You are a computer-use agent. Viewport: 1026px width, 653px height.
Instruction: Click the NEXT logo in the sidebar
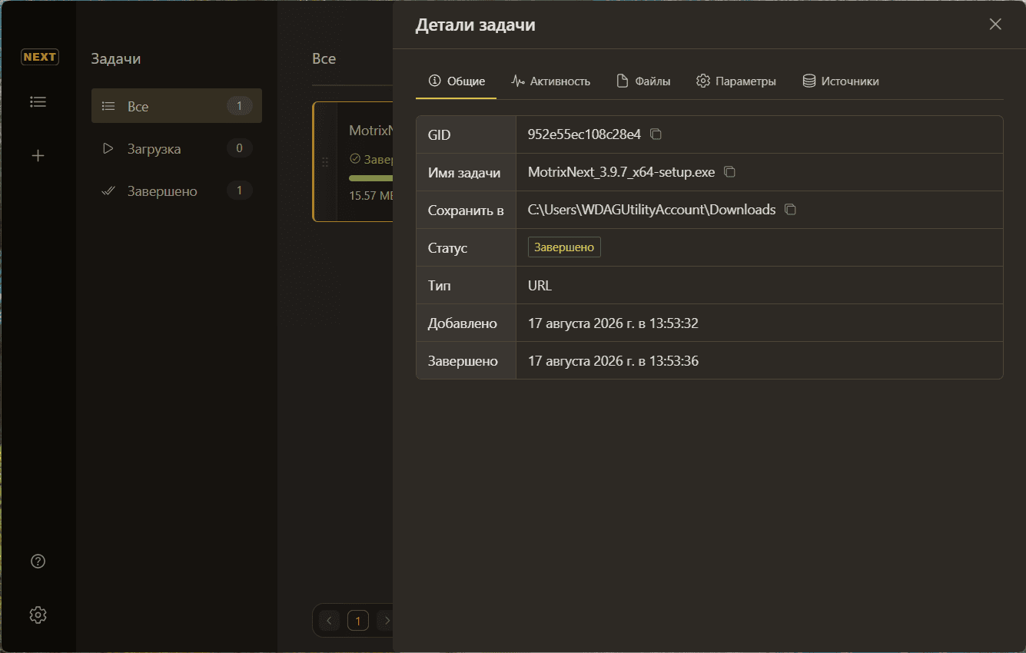click(39, 57)
